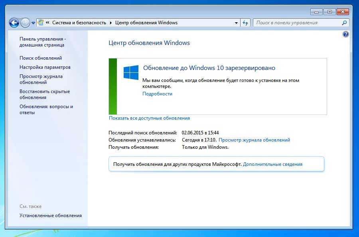Image resolution: width=359 pixels, height=237 pixels.
Task: Open the recent pages dropdown arrow
Action: tap(34, 23)
